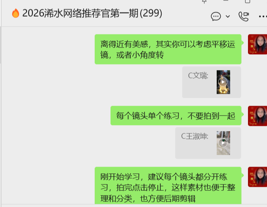Open the C王淑坤 quoted message box
Viewport: 267px width, 207px height.
[x=208, y=143]
